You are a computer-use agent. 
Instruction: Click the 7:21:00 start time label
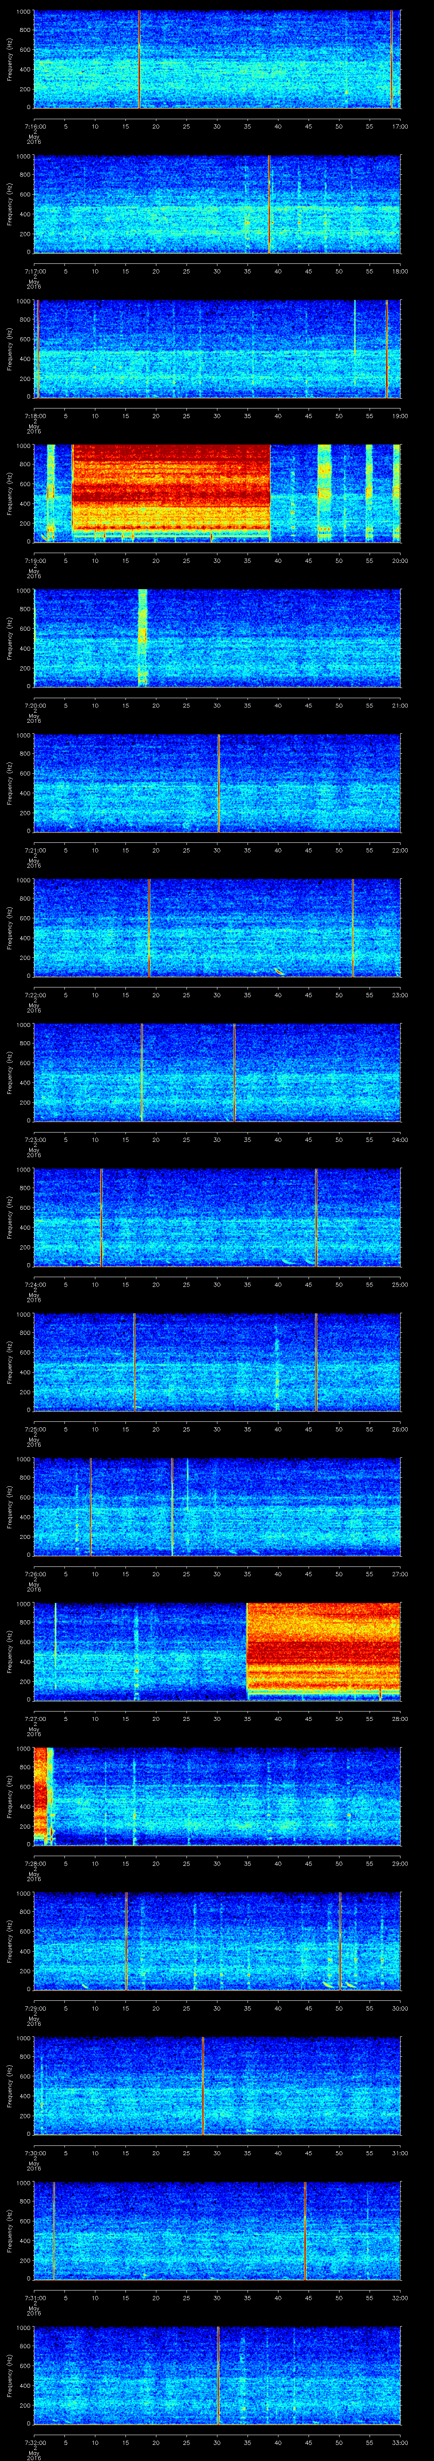(x=34, y=850)
